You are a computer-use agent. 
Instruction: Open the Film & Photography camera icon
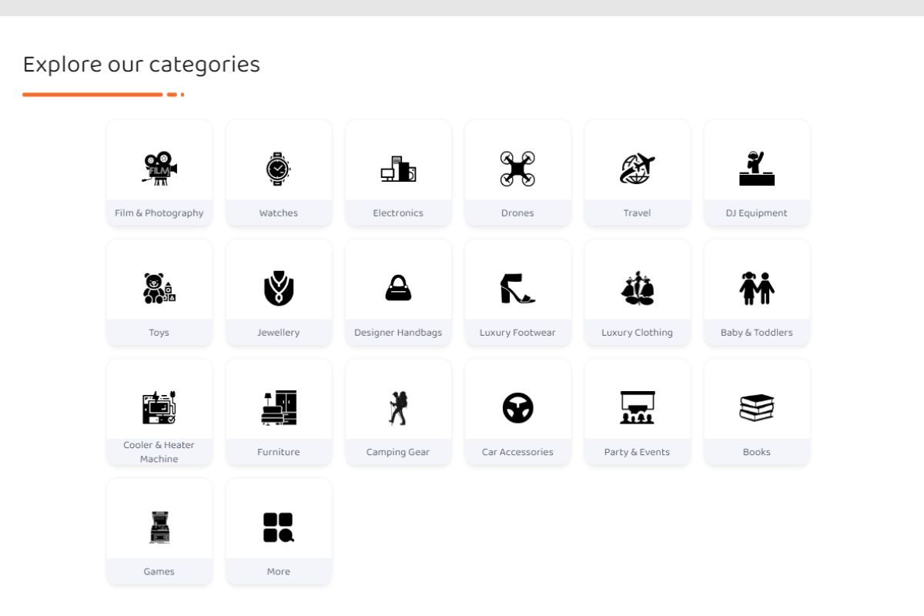159,169
